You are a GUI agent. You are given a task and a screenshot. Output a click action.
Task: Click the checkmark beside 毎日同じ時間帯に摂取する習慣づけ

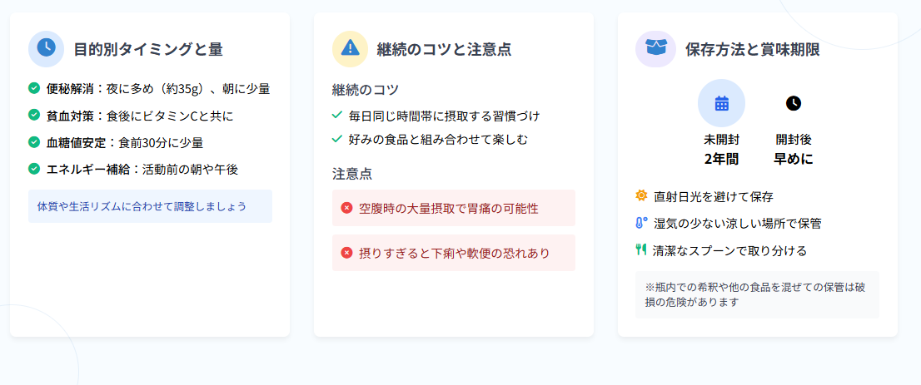[x=337, y=116]
